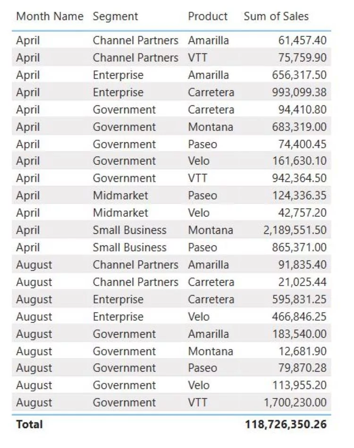Click the Total row label

(29, 424)
